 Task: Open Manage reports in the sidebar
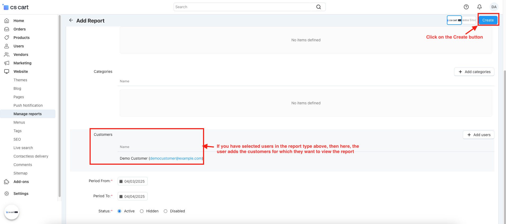[28, 114]
